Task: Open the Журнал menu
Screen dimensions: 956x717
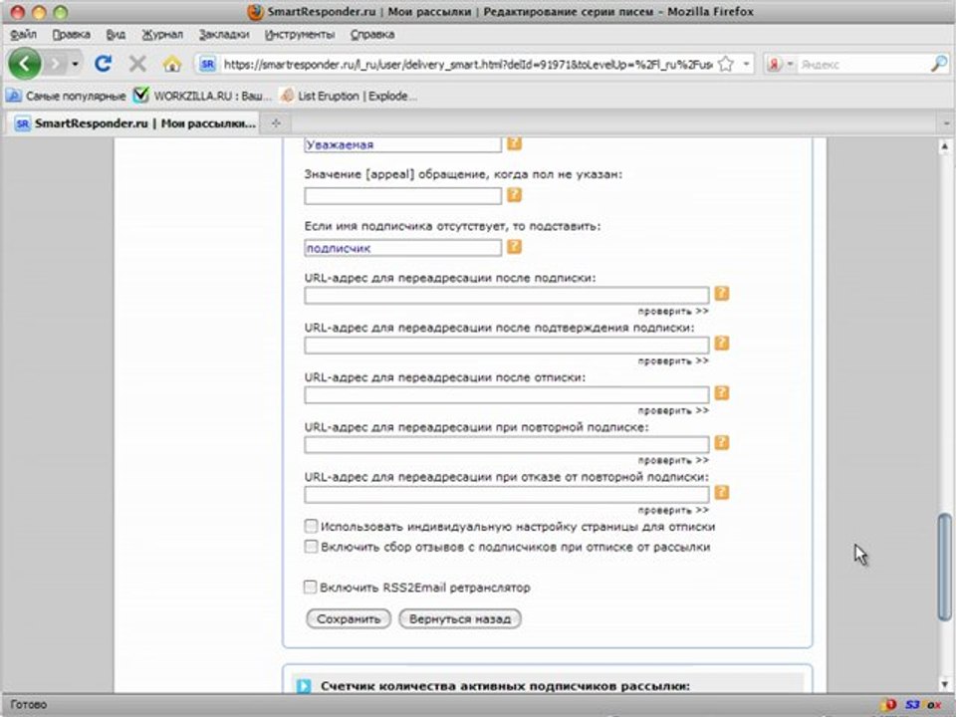Action: coord(162,34)
